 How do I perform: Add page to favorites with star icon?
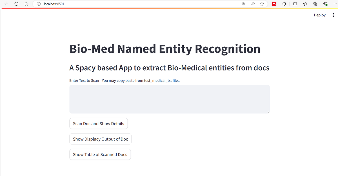tap(262, 4)
